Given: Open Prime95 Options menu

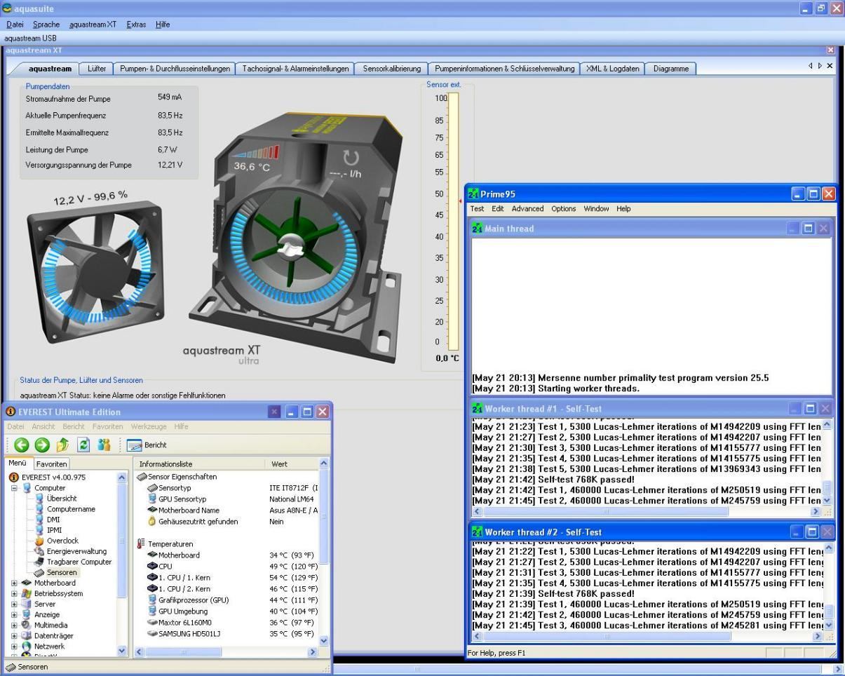Looking at the screenshot, I should point(563,208).
